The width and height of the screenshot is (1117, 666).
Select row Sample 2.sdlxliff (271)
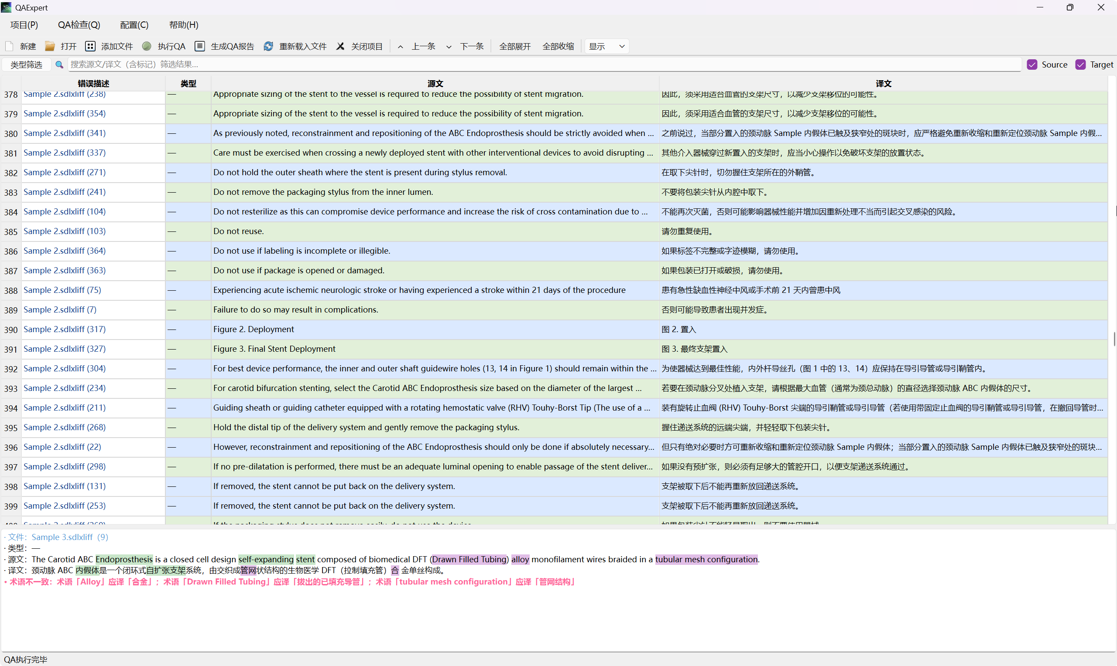click(554, 173)
